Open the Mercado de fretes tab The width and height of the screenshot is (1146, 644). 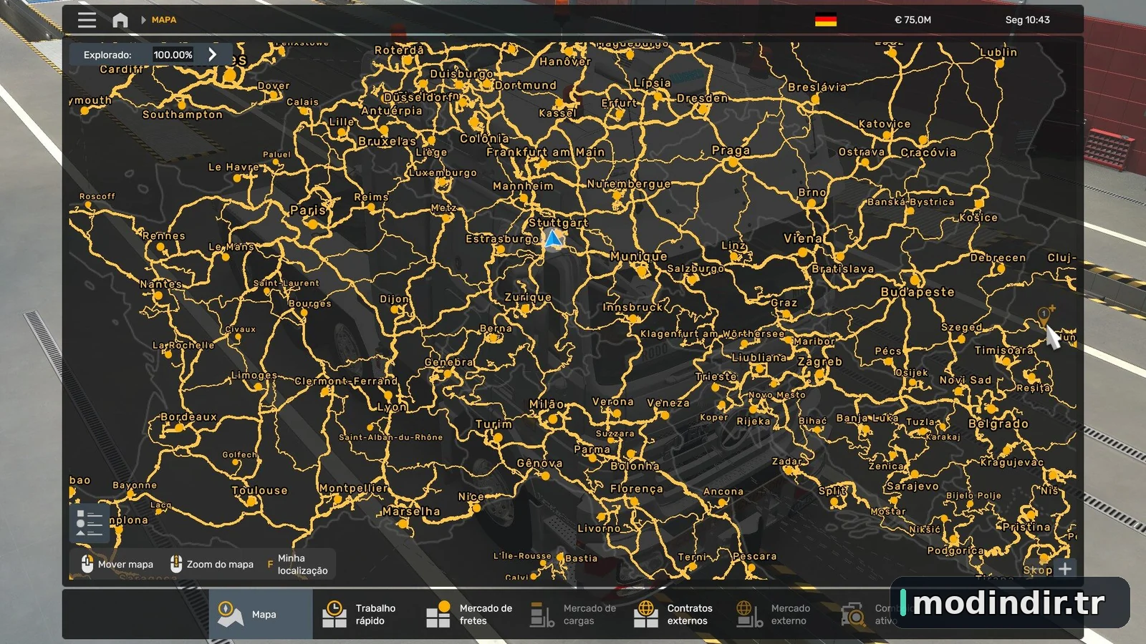tap(469, 614)
